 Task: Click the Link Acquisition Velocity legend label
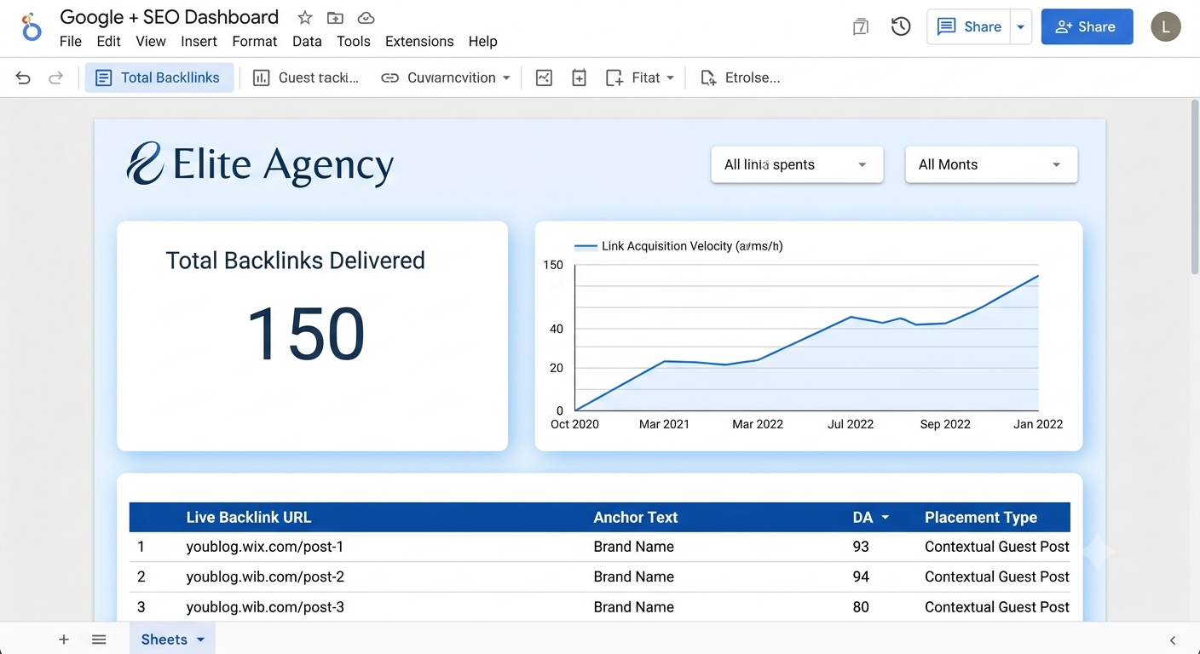pos(692,246)
